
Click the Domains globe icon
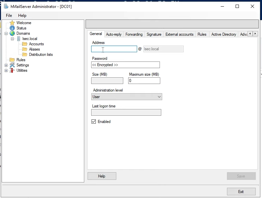coord(12,33)
